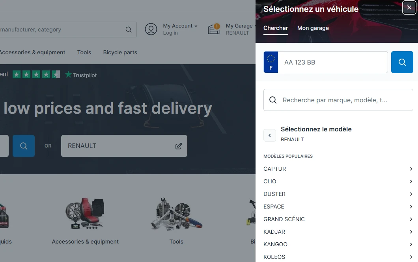Expand the My Account dropdown
The image size is (418, 262).
[x=180, y=26]
